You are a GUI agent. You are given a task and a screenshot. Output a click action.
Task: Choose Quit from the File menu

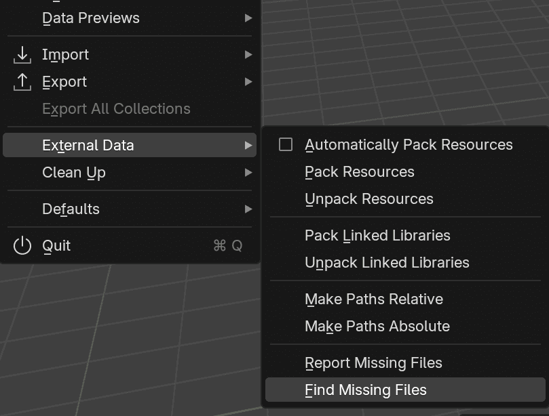[130, 245]
